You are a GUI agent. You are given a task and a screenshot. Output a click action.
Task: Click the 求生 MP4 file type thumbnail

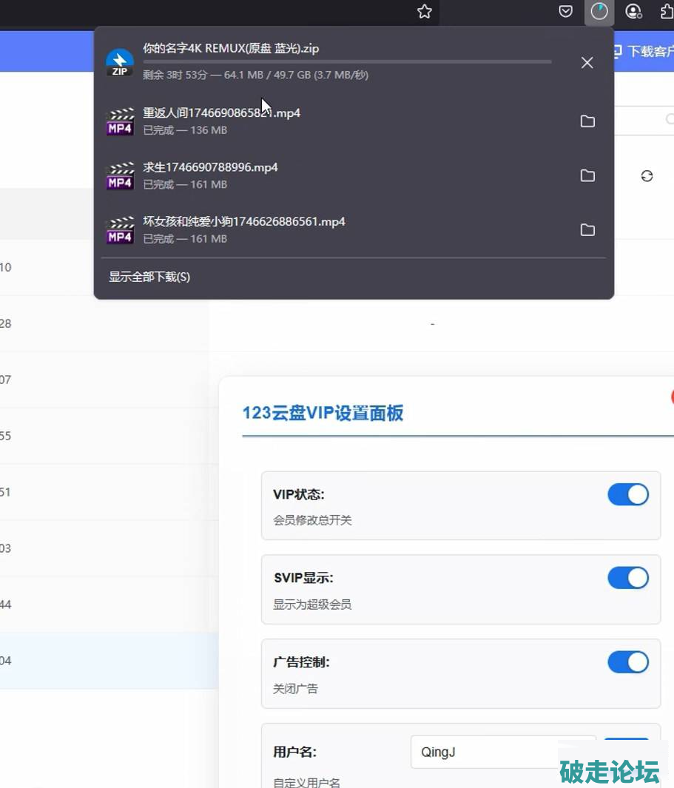pos(119,175)
